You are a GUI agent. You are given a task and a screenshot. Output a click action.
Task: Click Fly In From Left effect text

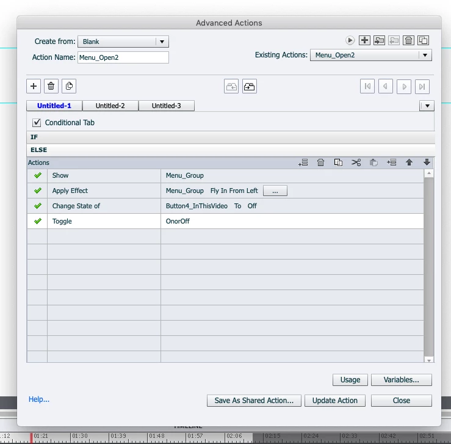click(x=234, y=191)
